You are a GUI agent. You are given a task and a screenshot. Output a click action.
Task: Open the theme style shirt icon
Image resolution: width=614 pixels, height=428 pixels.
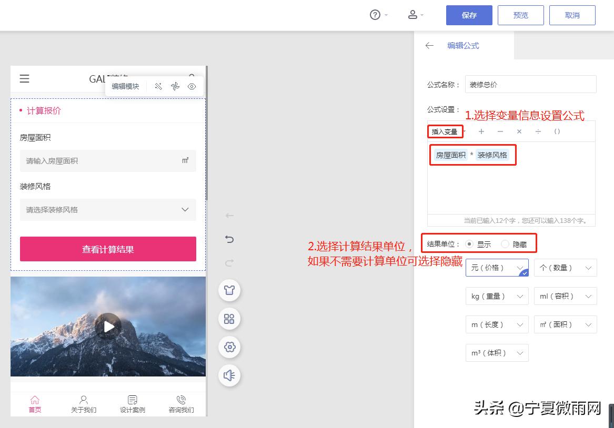(x=229, y=290)
